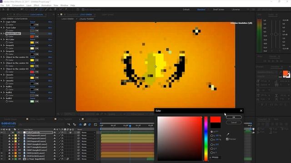The height and width of the screenshot is (163, 291).
Task: Expand the 006Triangle01 layer properties
Action: (x=13, y=144)
